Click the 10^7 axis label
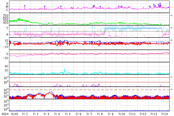This screenshot has width=174, height=116. [x=6, y=78]
